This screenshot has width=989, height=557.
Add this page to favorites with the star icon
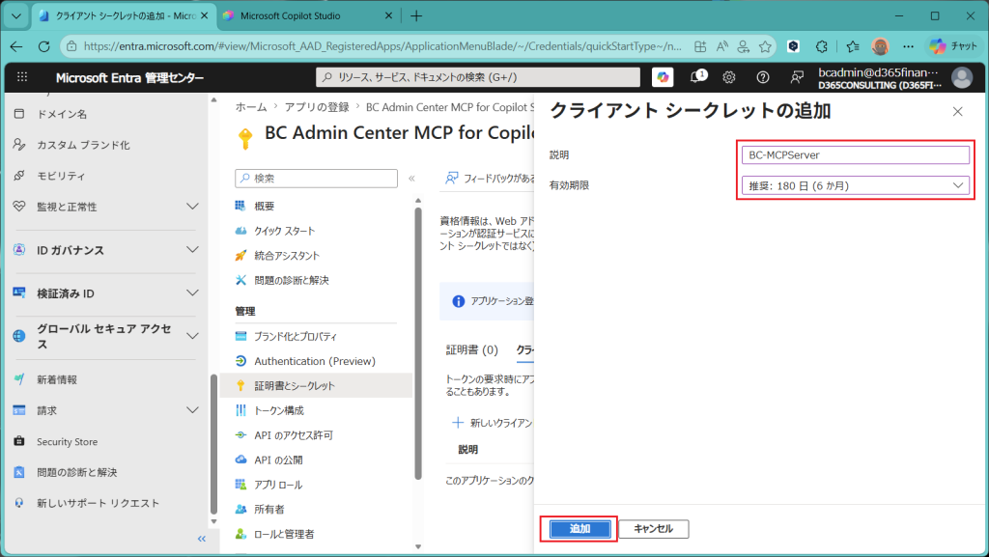click(x=765, y=46)
